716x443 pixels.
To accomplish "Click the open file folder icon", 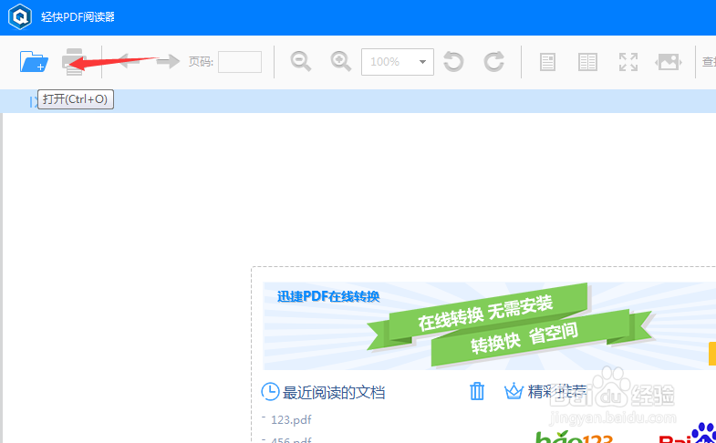I will [x=34, y=62].
